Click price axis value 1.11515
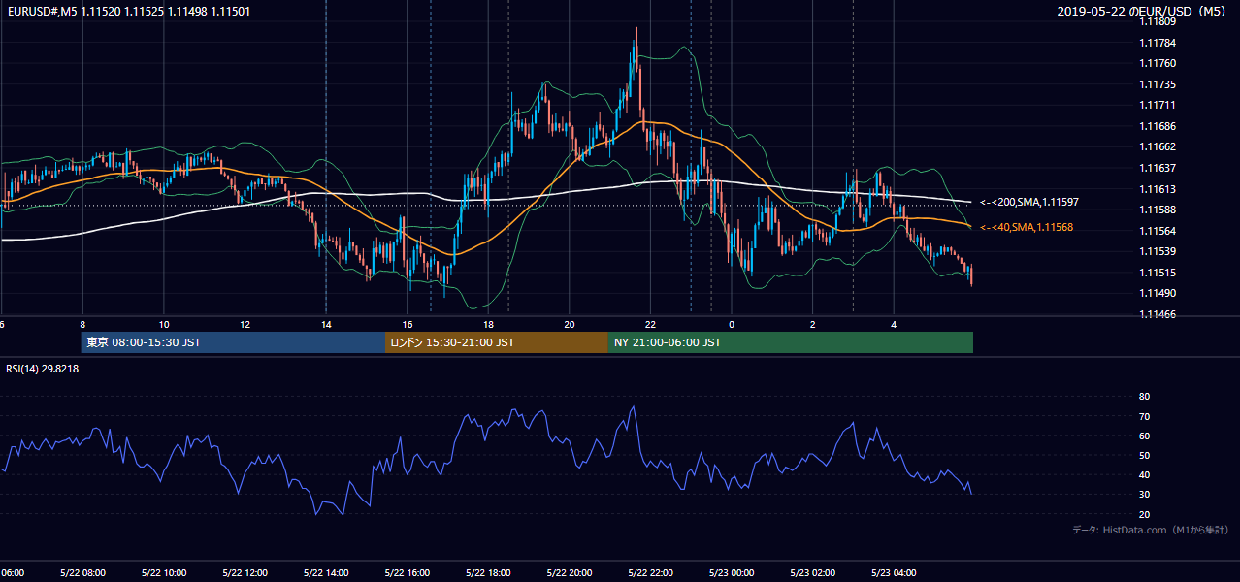Viewport: 1240px width, 582px height. pos(1158,273)
